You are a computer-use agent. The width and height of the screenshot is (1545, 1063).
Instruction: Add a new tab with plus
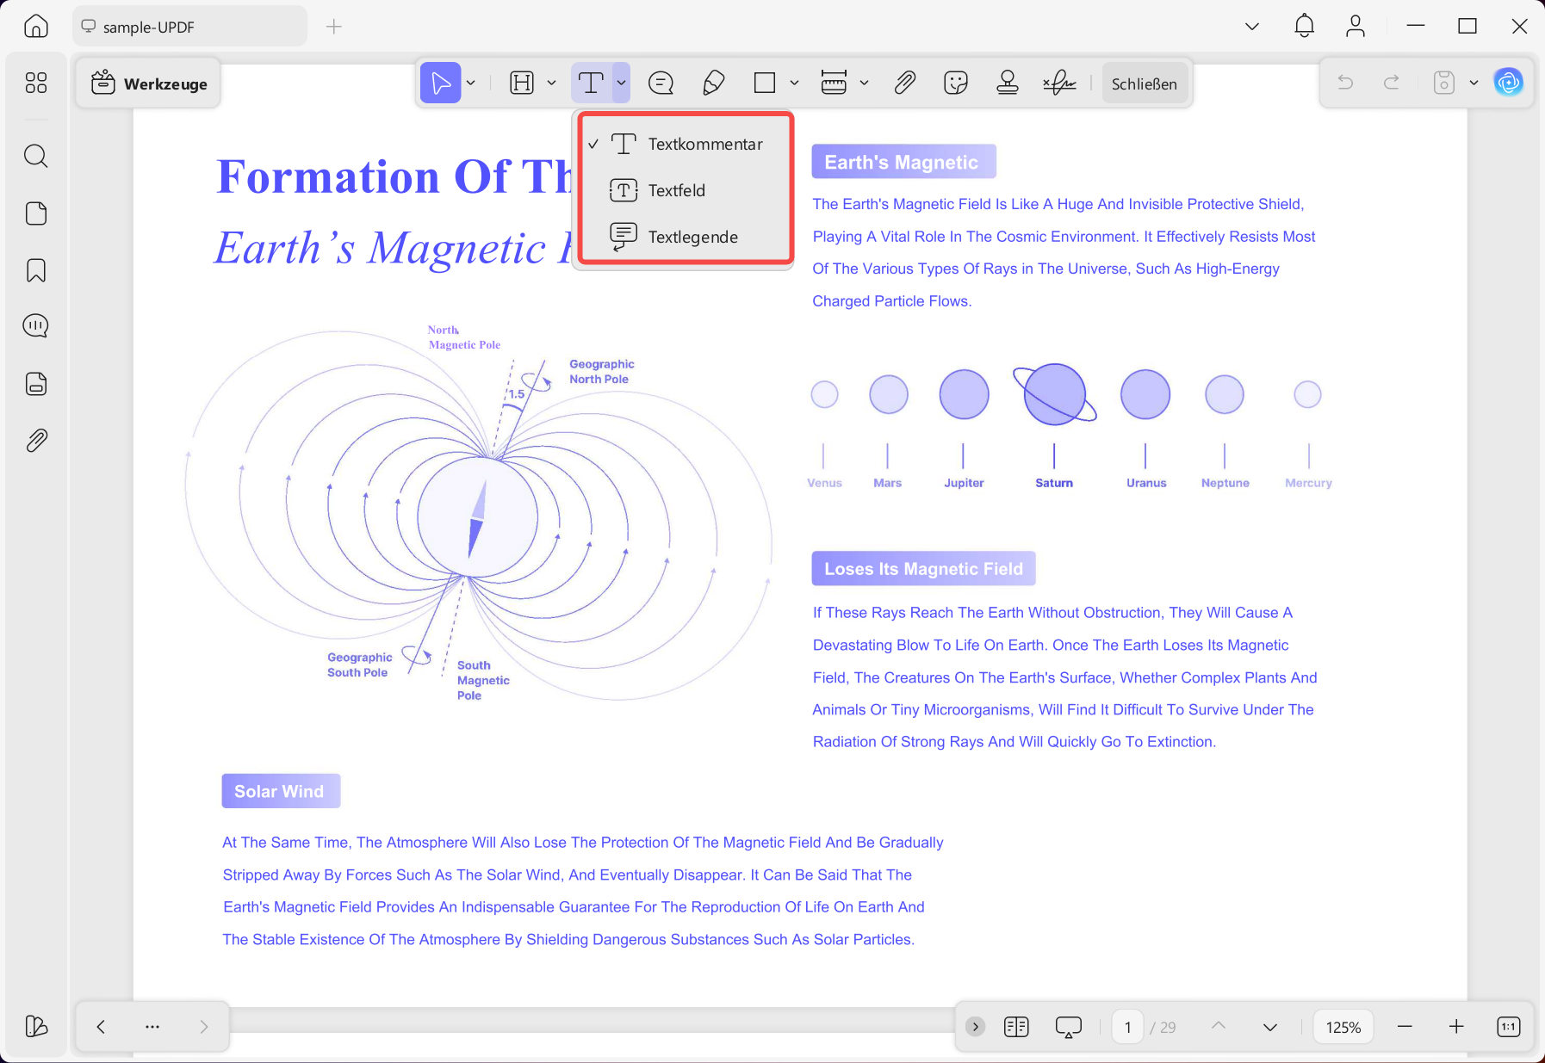pos(334,27)
